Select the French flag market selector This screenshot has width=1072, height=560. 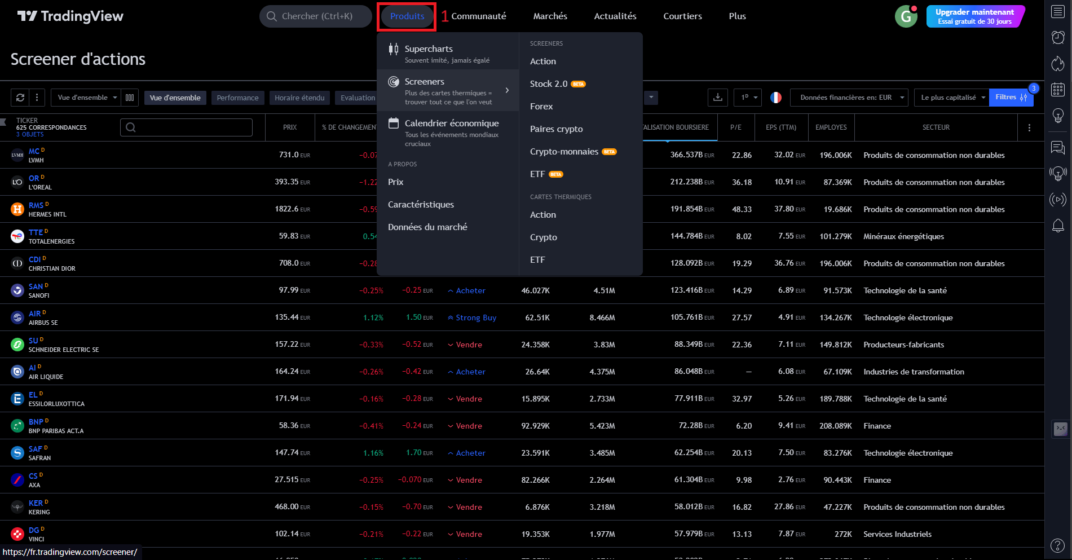[x=776, y=98]
